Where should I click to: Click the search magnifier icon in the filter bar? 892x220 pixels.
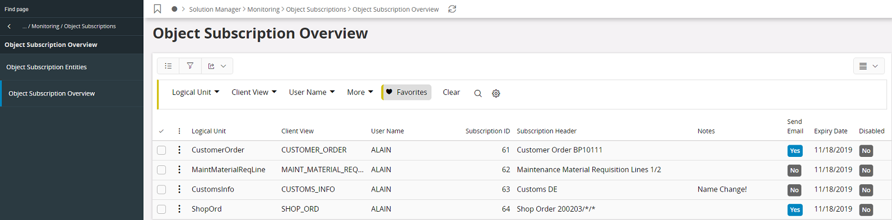pos(478,93)
